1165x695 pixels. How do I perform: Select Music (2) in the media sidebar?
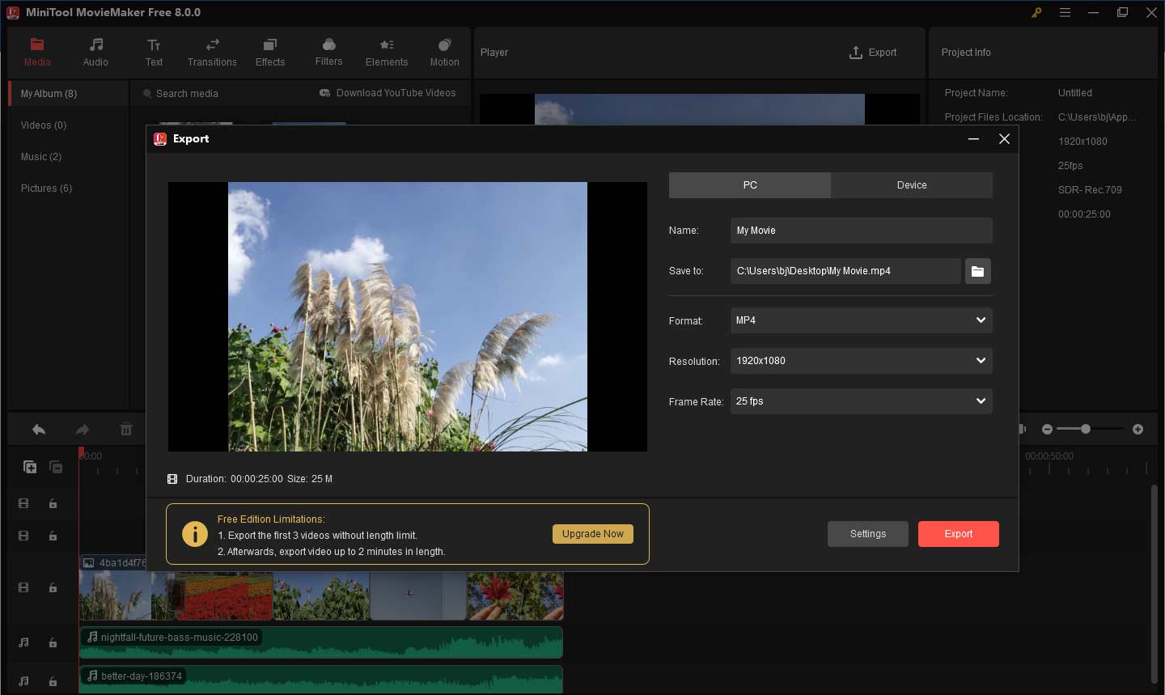[x=40, y=156]
